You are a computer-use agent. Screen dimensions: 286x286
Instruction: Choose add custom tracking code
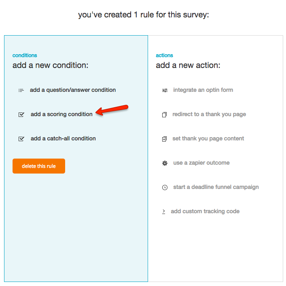click(x=205, y=211)
